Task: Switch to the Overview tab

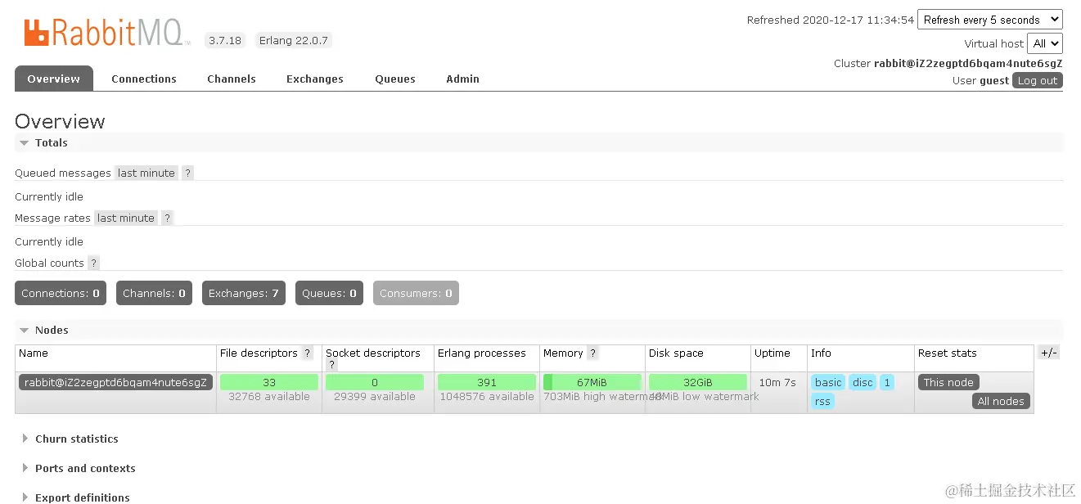Action: pyautogui.click(x=54, y=79)
